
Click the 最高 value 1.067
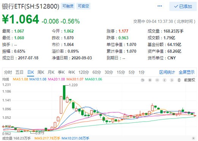coord(19,31)
